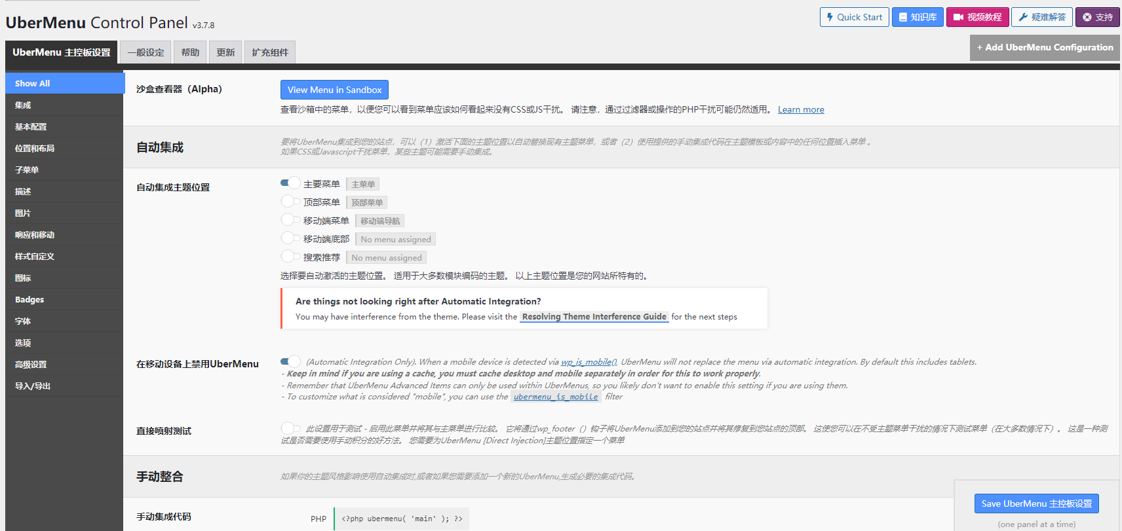This screenshot has height=531, width=1122.
Task: Click the 主菜单 assigned menu tag
Action: [x=363, y=185]
